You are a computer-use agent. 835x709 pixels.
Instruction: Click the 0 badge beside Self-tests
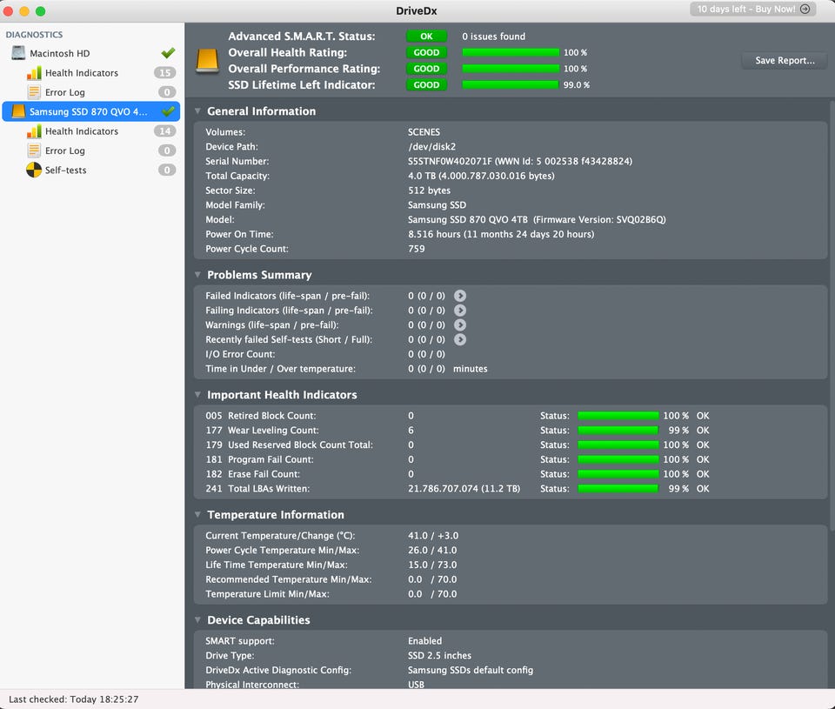point(167,170)
